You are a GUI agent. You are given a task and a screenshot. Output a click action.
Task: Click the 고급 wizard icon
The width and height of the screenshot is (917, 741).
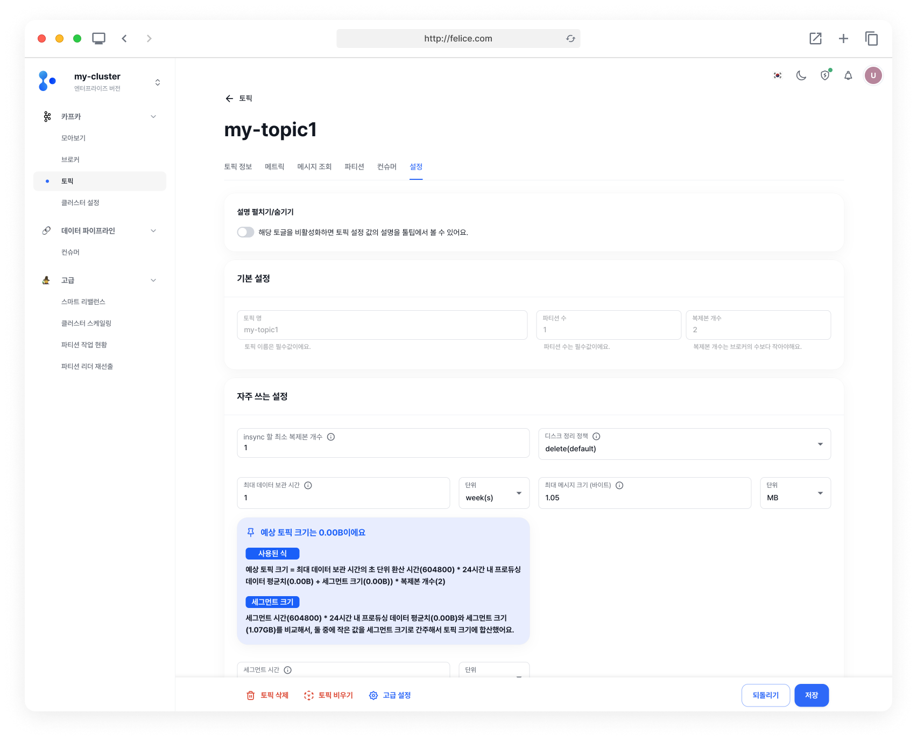click(46, 281)
